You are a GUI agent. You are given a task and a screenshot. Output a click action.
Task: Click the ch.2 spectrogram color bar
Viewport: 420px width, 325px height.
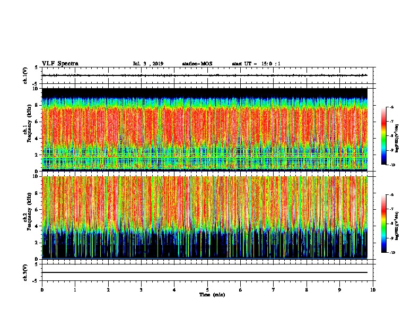pyautogui.click(x=384, y=224)
